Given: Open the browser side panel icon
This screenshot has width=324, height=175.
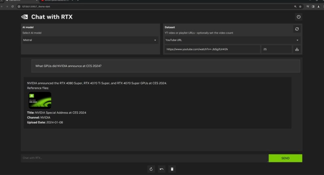Looking at the screenshot, I should [313, 6].
